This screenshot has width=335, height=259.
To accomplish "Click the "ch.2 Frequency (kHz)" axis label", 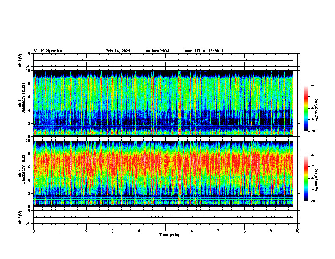I will pyautogui.click(x=22, y=168).
